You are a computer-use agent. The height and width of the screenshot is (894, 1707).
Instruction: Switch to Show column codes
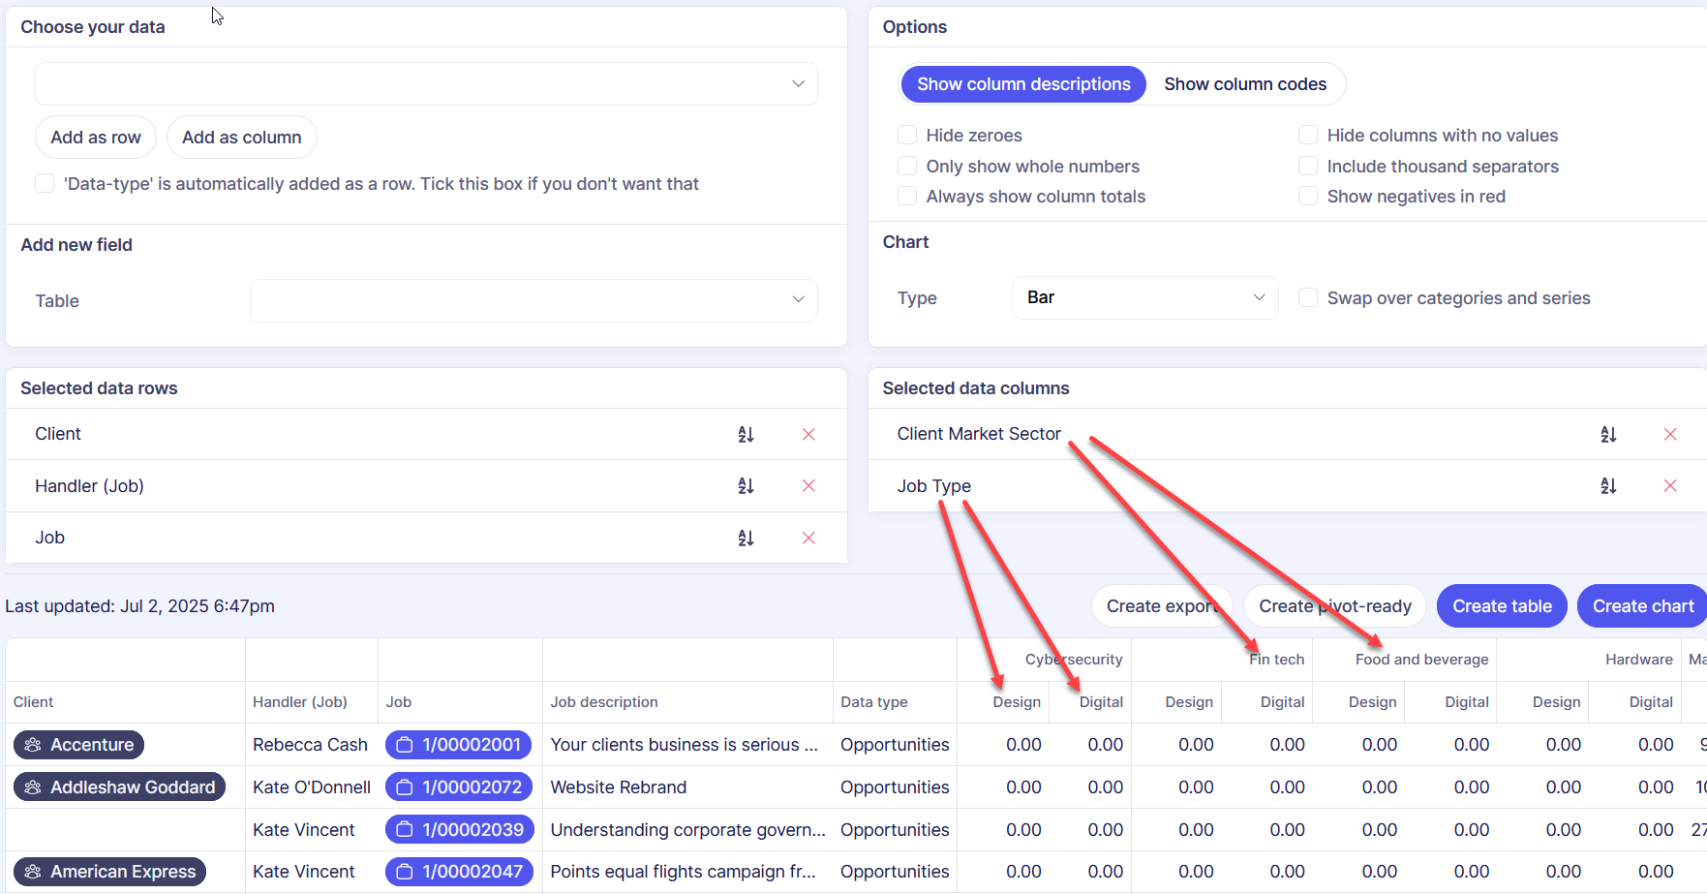click(x=1244, y=84)
